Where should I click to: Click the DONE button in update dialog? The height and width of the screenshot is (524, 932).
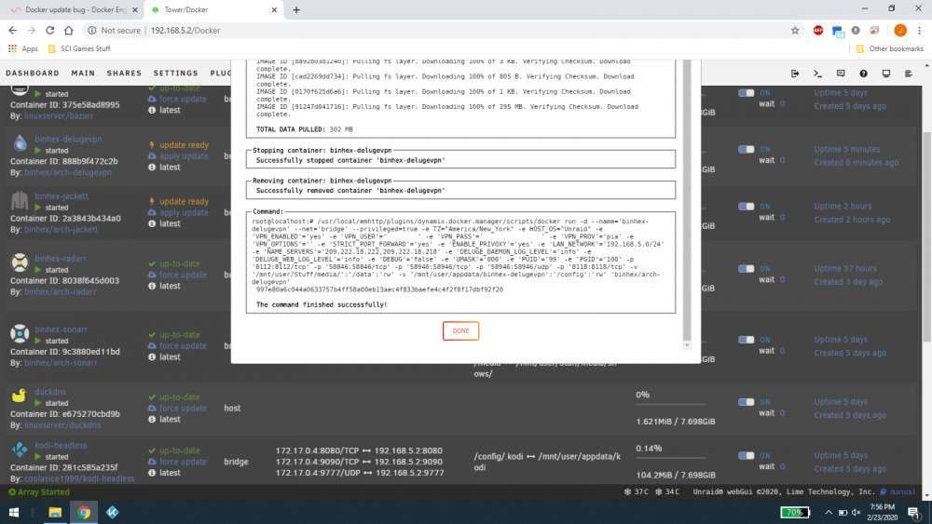point(460,331)
